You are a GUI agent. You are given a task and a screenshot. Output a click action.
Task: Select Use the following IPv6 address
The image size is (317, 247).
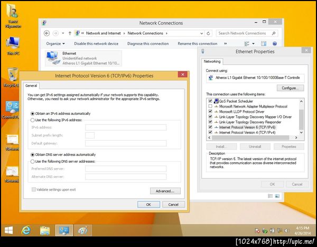(x=32, y=120)
